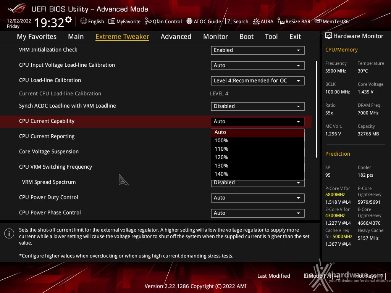391x293 pixels.
Task: Launch MemTest86 icon
Action: 318,21
